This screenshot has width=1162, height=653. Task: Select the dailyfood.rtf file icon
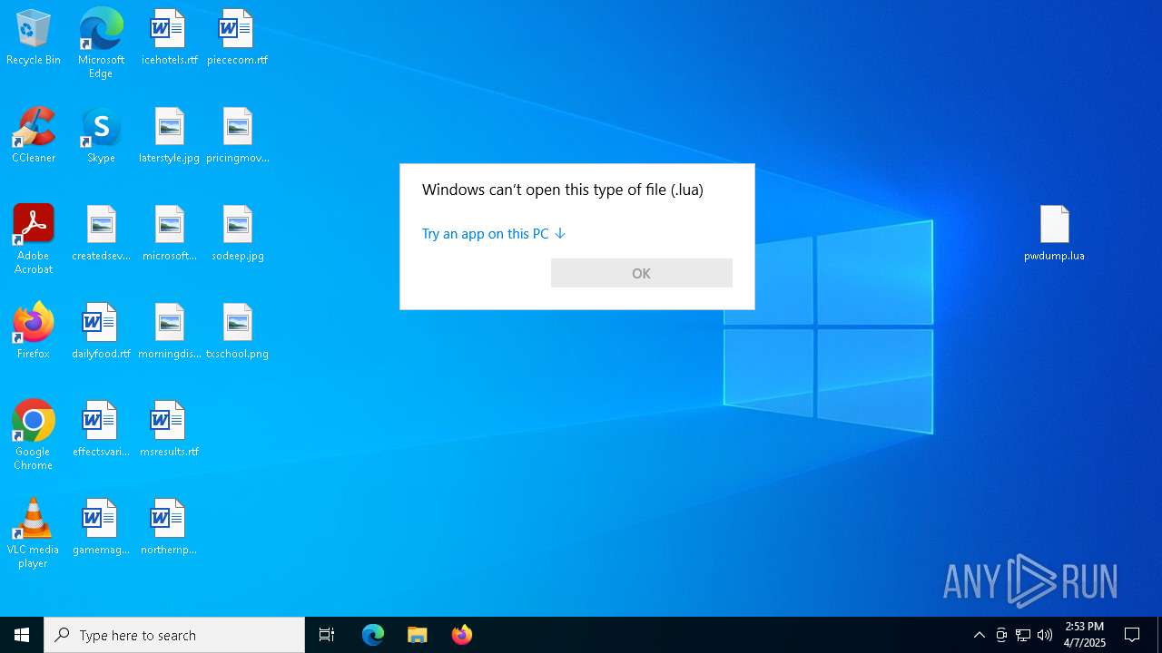pyautogui.click(x=101, y=332)
